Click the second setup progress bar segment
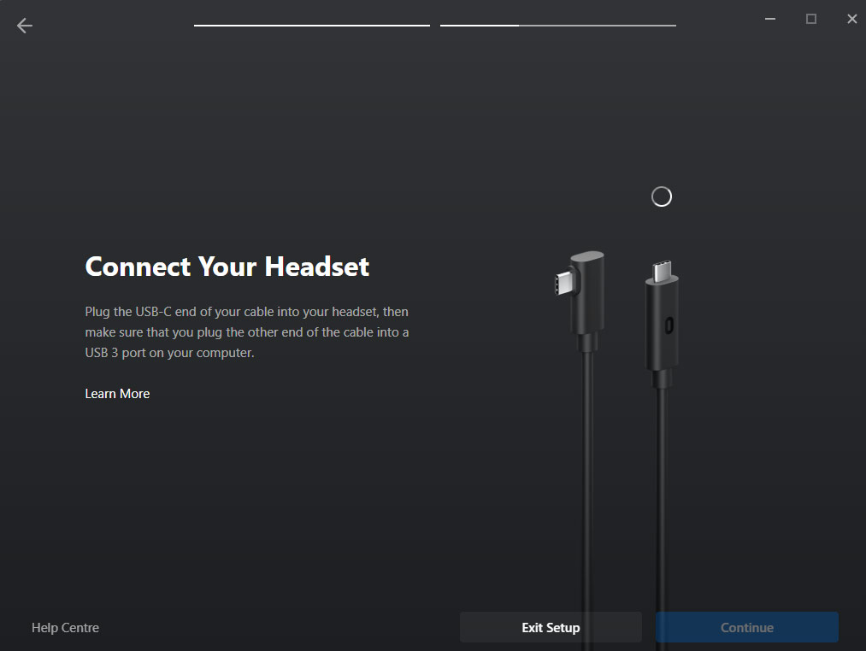The width and height of the screenshot is (866, 651). (558, 26)
